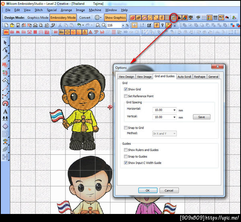Image resolution: width=241 pixels, height=222 pixels.
Task: Click the Open design folder icon
Action: pos(12,25)
